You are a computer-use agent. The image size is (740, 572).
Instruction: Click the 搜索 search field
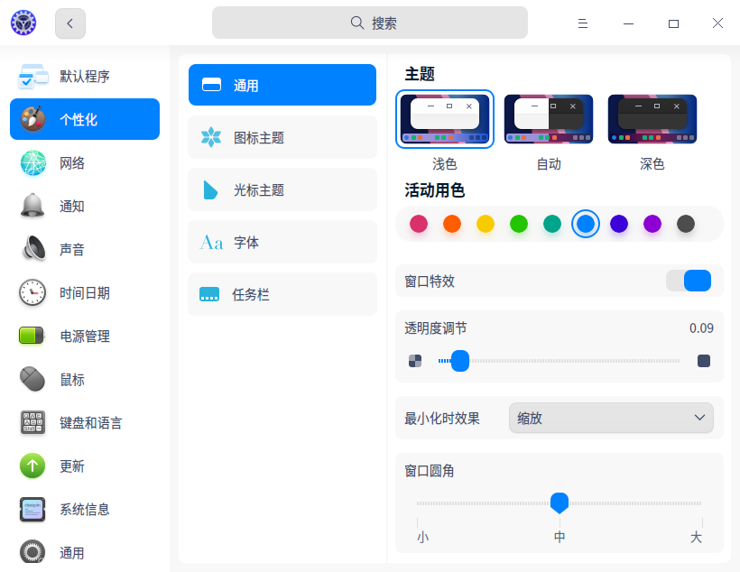click(x=370, y=22)
